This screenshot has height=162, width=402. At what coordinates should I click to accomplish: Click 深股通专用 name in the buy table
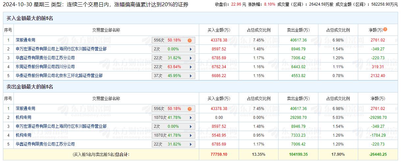click(25, 40)
